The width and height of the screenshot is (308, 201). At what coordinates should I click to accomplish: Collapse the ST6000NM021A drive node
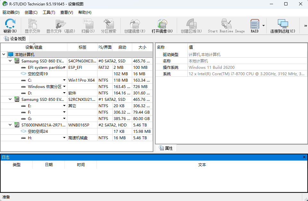coord(10,125)
